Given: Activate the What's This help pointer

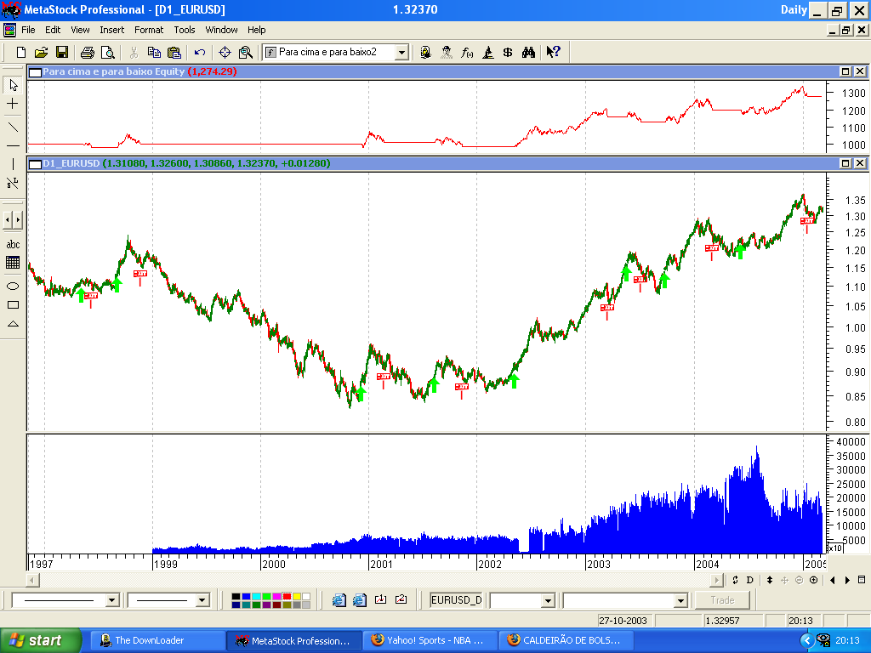Looking at the screenshot, I should 552,52.
